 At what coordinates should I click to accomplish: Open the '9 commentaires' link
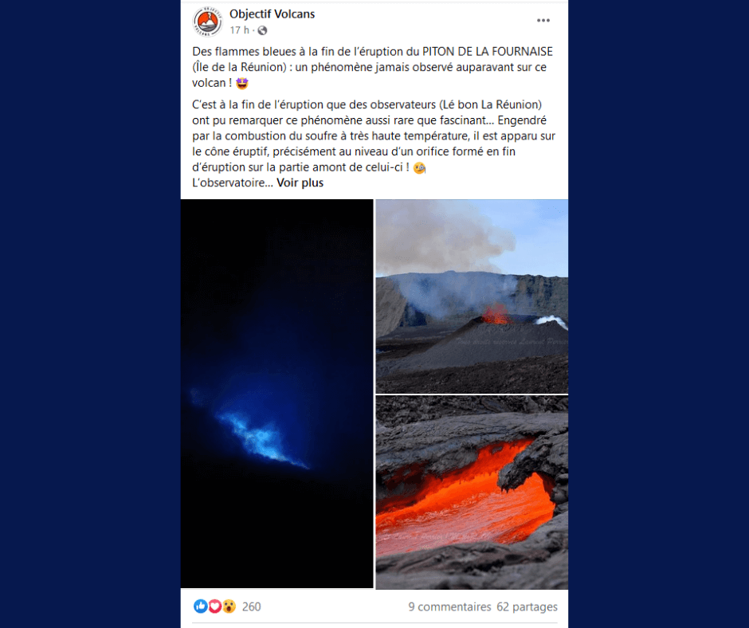pyautogui.click(x=449, y=607)
